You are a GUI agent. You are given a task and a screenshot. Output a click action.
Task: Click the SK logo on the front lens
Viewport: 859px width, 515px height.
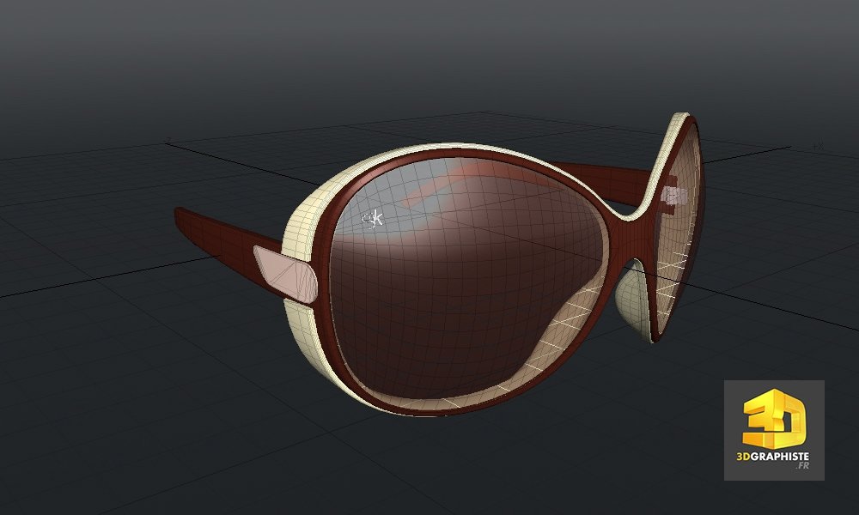(373, 220)
